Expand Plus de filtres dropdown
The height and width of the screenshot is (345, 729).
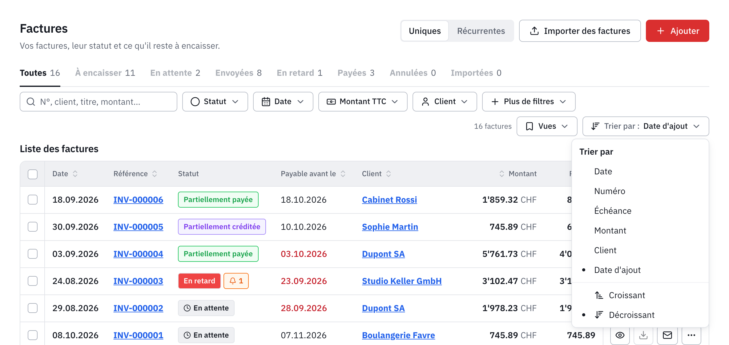(529, 102)
